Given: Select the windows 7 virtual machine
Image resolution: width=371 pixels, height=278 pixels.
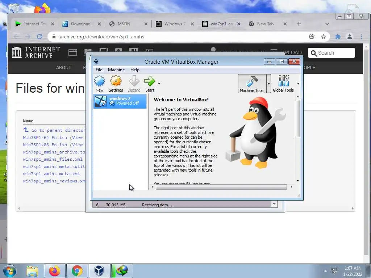Looking at the screenshot, I should pyautogui.click(x=120, y=101).
